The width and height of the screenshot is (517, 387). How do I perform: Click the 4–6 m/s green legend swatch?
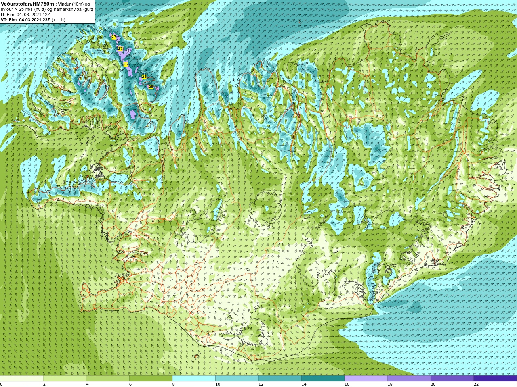[107, 379]
